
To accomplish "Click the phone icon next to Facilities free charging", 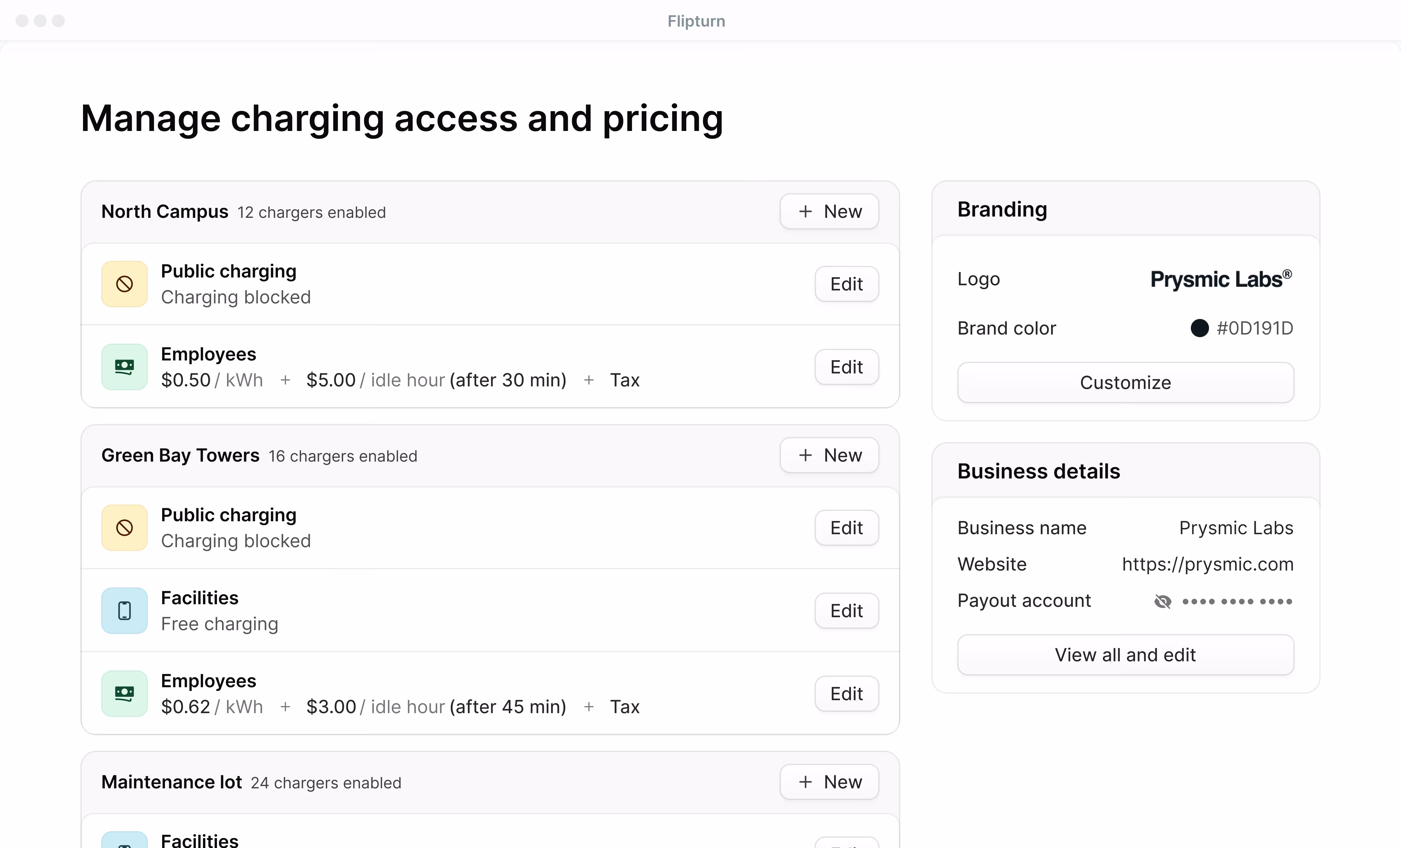I will [x=124, y=610].
